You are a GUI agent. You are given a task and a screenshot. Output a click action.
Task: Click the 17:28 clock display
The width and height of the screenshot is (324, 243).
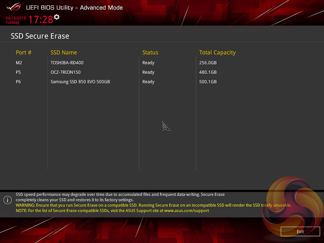click(41, 19)
